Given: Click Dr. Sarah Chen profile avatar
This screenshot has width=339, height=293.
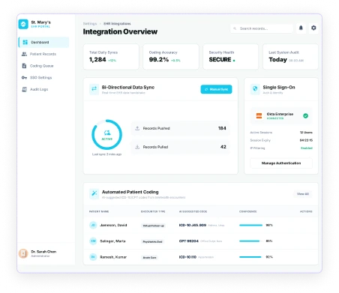Looking at the screenshot, I should (x=23, y=253).
